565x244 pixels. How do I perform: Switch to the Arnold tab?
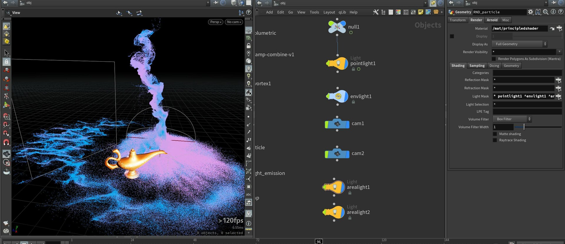pos(492,20)
